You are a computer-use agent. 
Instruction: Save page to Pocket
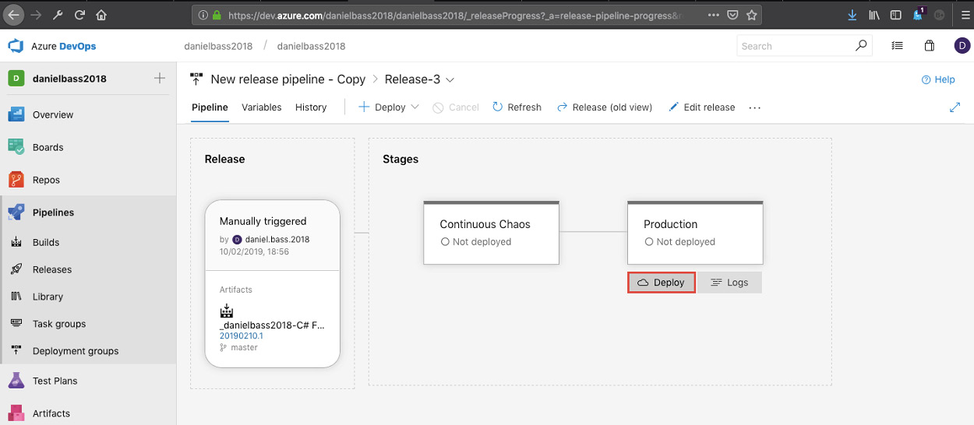coord(733,15)
